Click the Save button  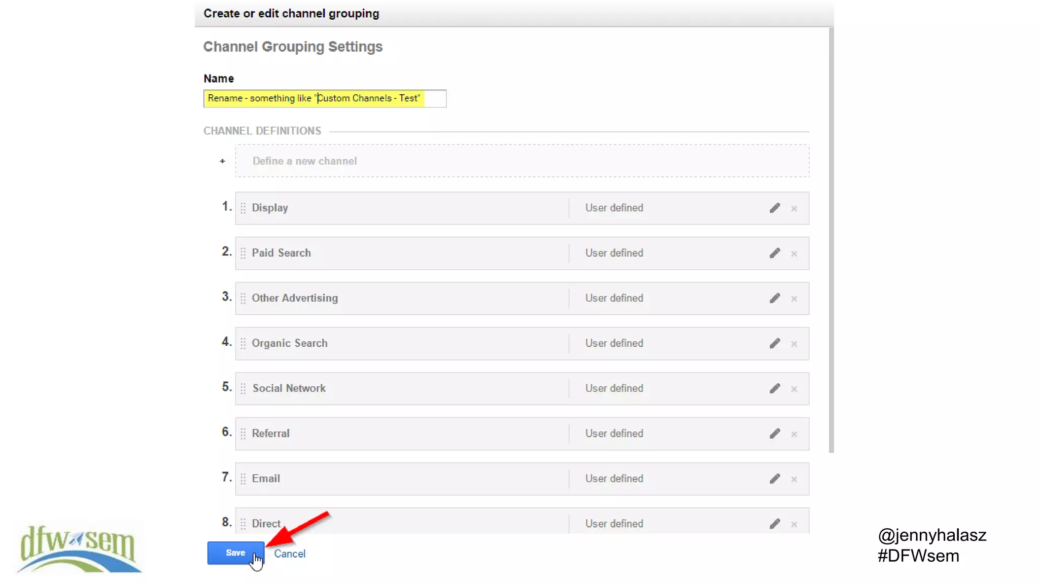tap(235, 553)
